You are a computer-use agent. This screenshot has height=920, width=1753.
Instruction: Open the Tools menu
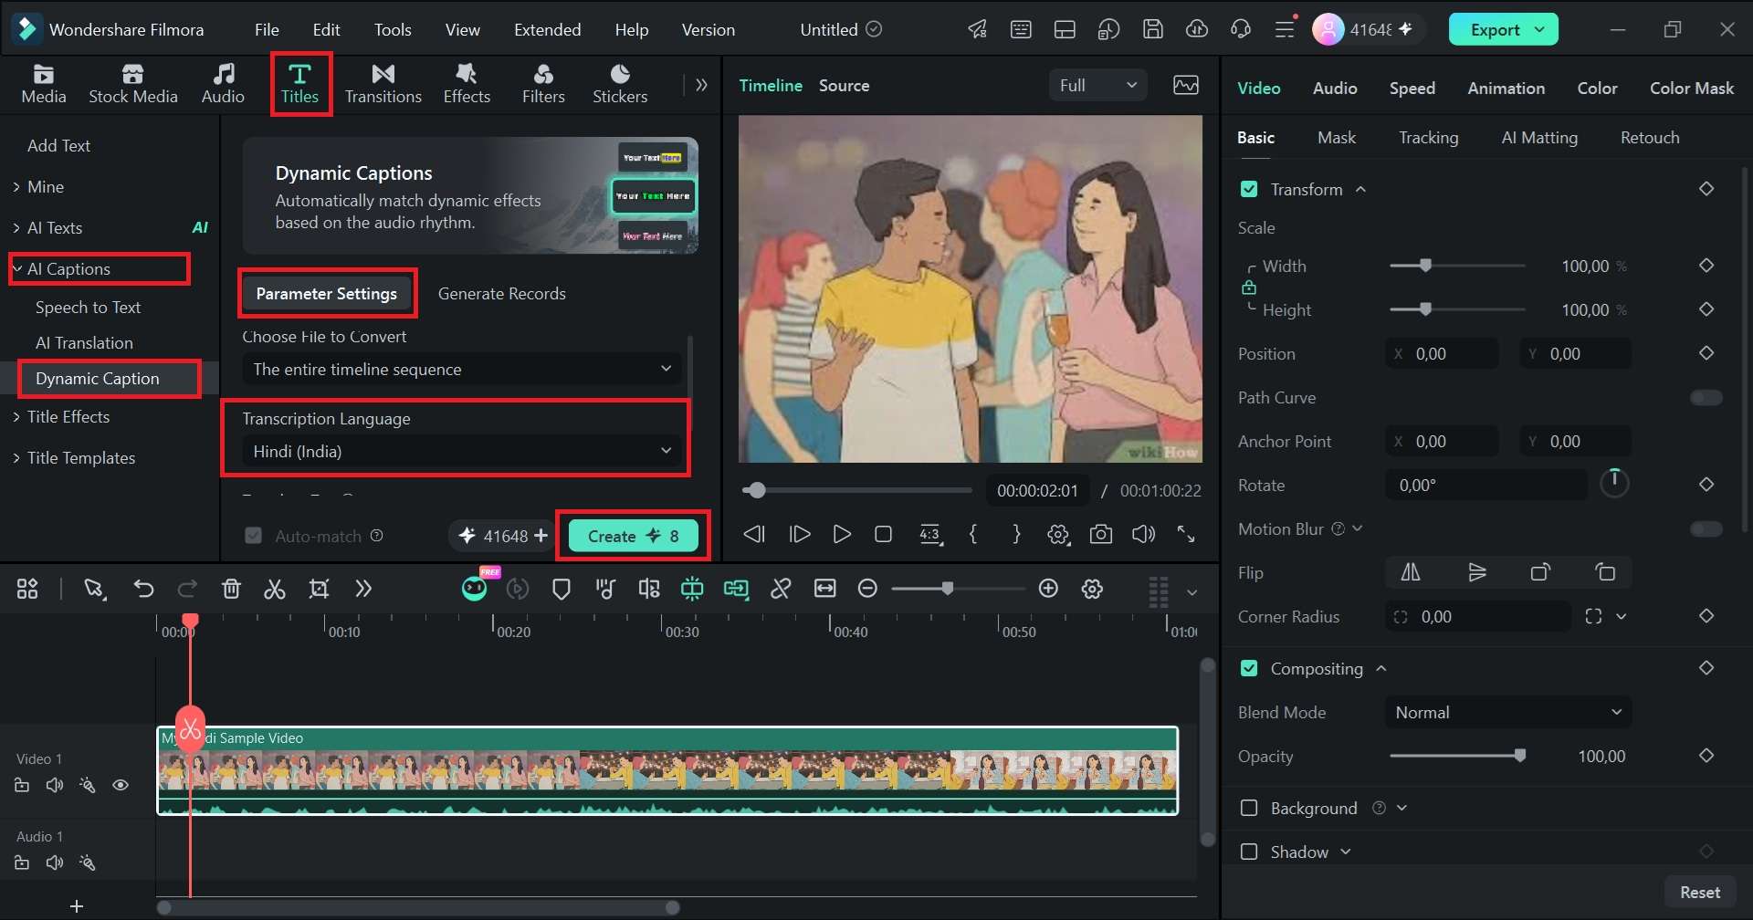tap(393, 29)
